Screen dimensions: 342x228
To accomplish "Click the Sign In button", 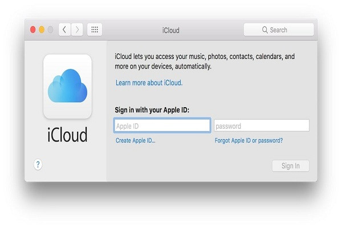I will (x=291, y=166).
